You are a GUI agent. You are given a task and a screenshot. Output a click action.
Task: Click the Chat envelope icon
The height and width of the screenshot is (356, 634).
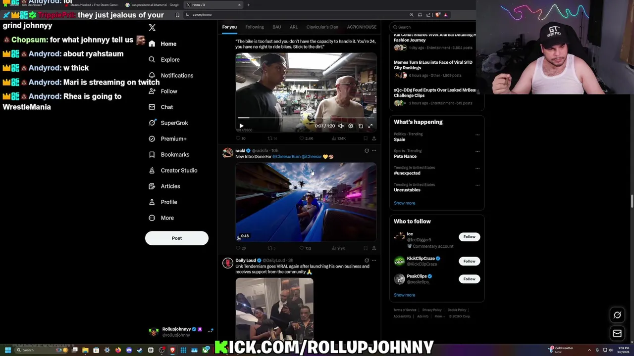152,107
